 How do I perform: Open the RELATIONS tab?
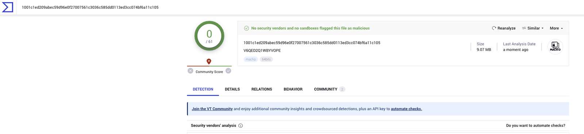click(x=262, y=89)
